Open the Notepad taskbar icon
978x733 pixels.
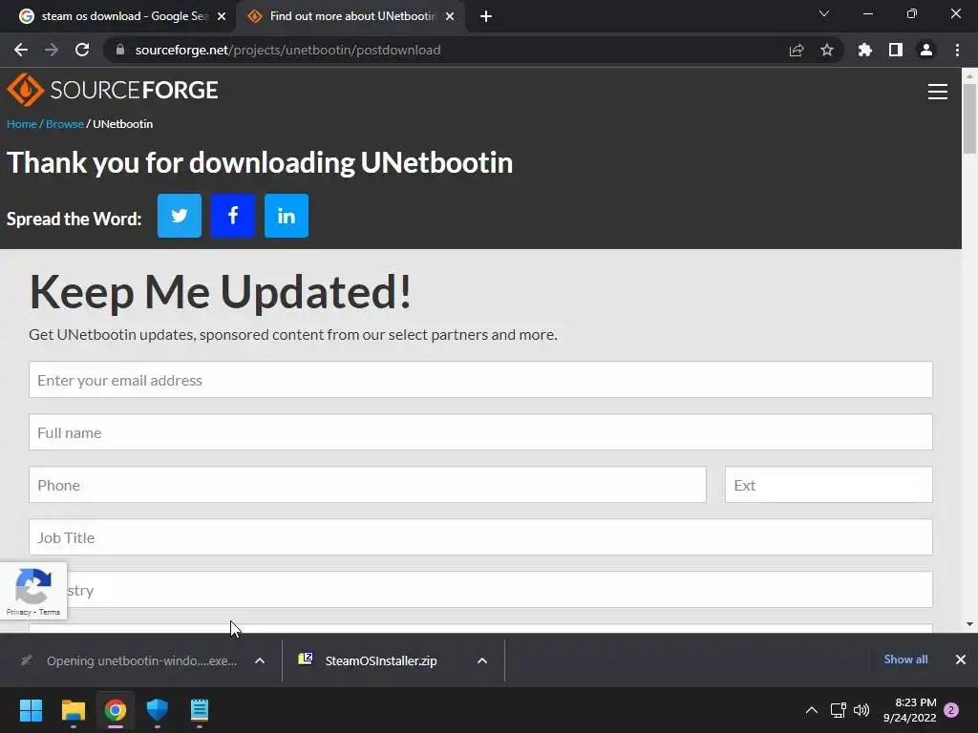point(200,710)
